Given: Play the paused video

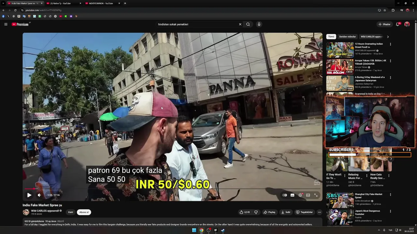Looking at the screenshot, I should 29,195.
